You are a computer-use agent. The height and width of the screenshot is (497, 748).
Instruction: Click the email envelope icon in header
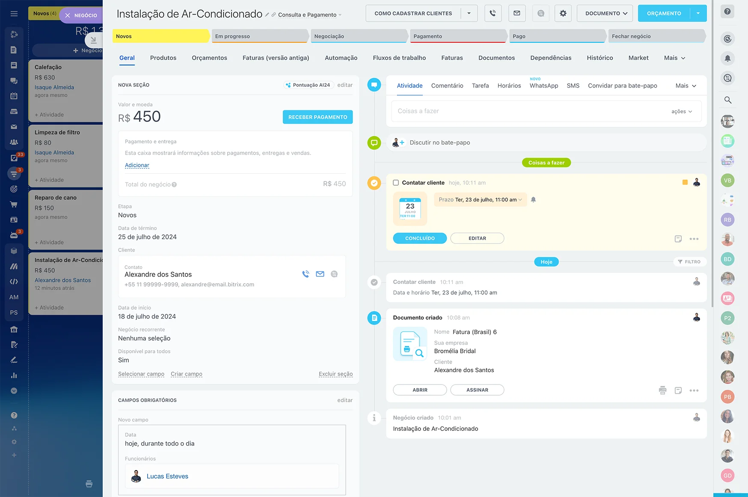(517, 13)
